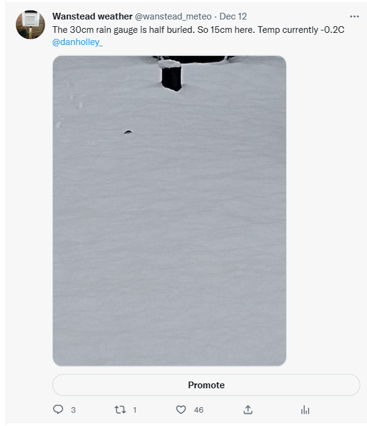Like the tweet with the heart icon
Screen dimensions: 367x426
tap(181, 410)
